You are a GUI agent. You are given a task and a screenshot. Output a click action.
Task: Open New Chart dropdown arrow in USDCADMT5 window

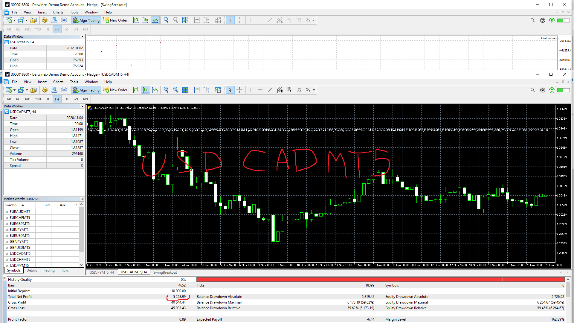point(14,90)
